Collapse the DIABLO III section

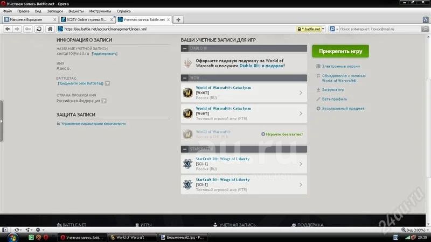[185, 48]
